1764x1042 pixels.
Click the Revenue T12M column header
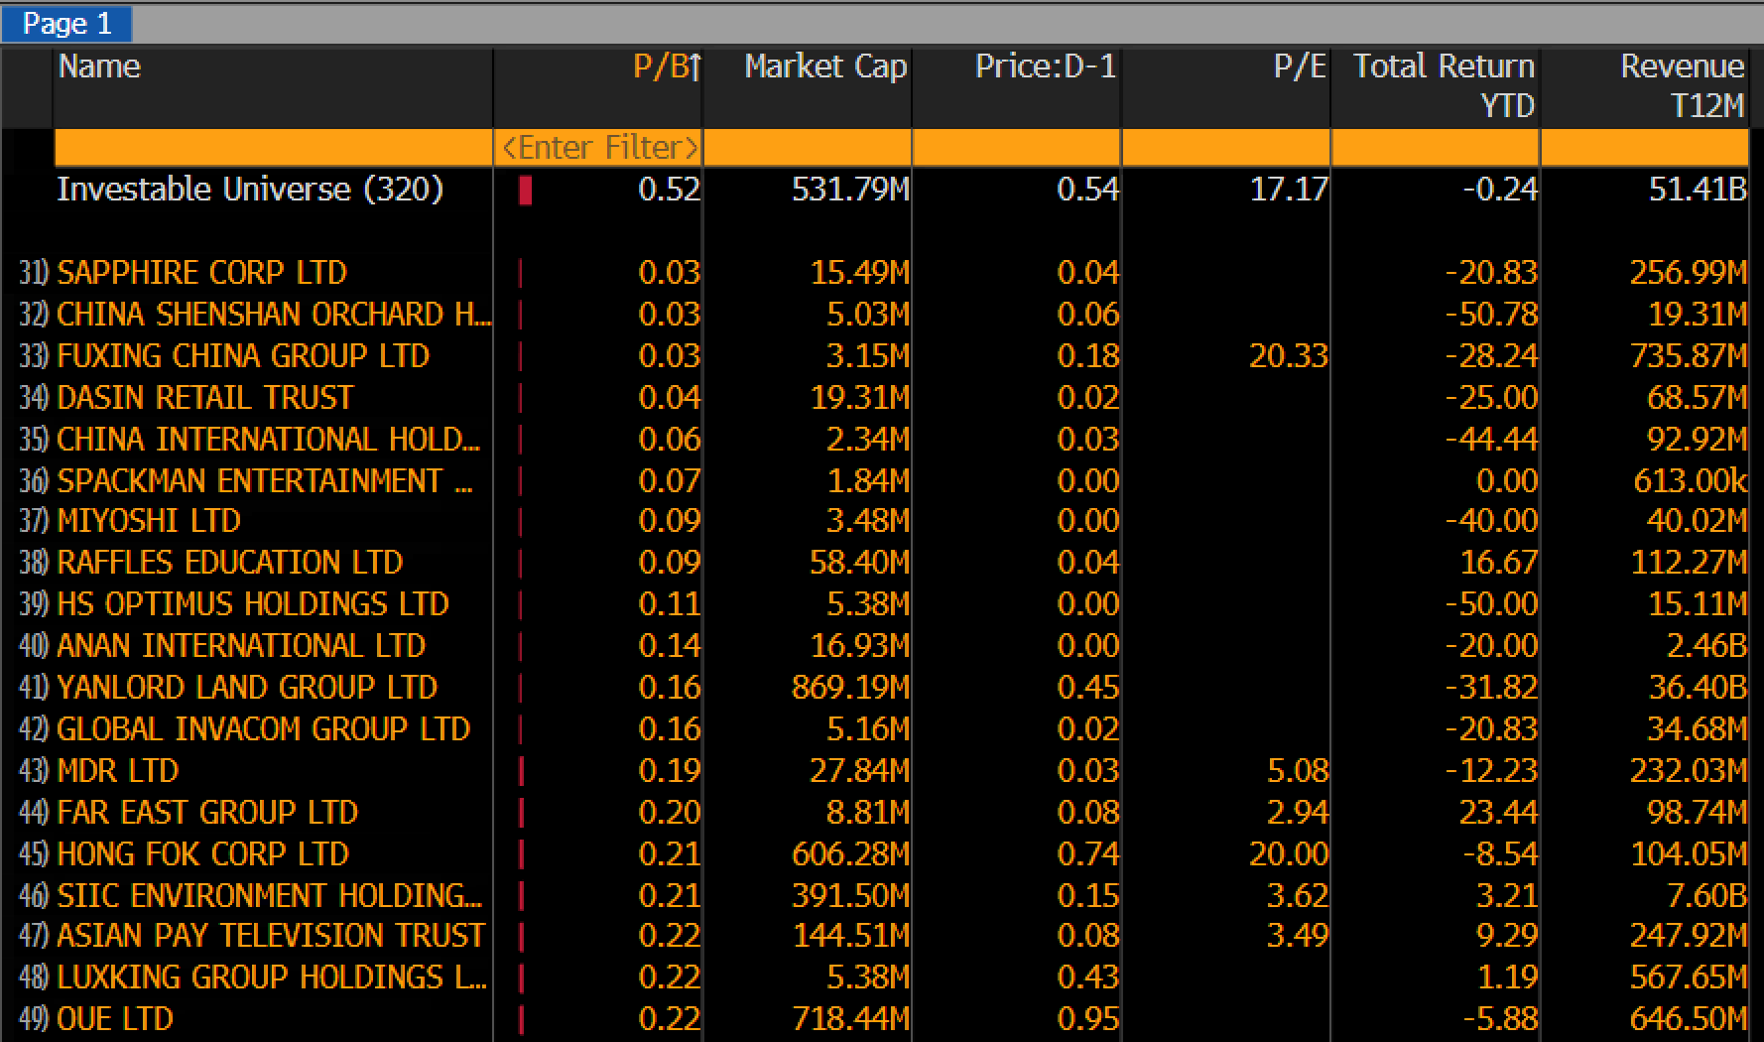(1645, 86)
